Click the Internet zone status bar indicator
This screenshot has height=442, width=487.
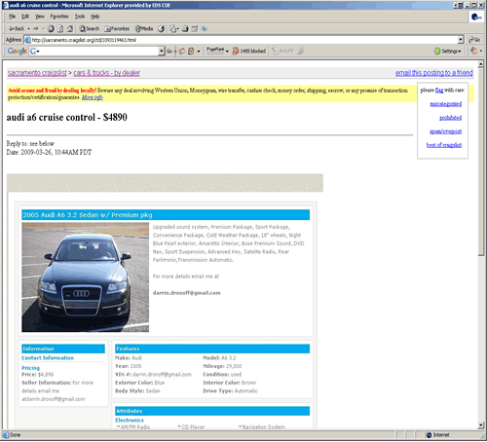[x=438, y=435]
